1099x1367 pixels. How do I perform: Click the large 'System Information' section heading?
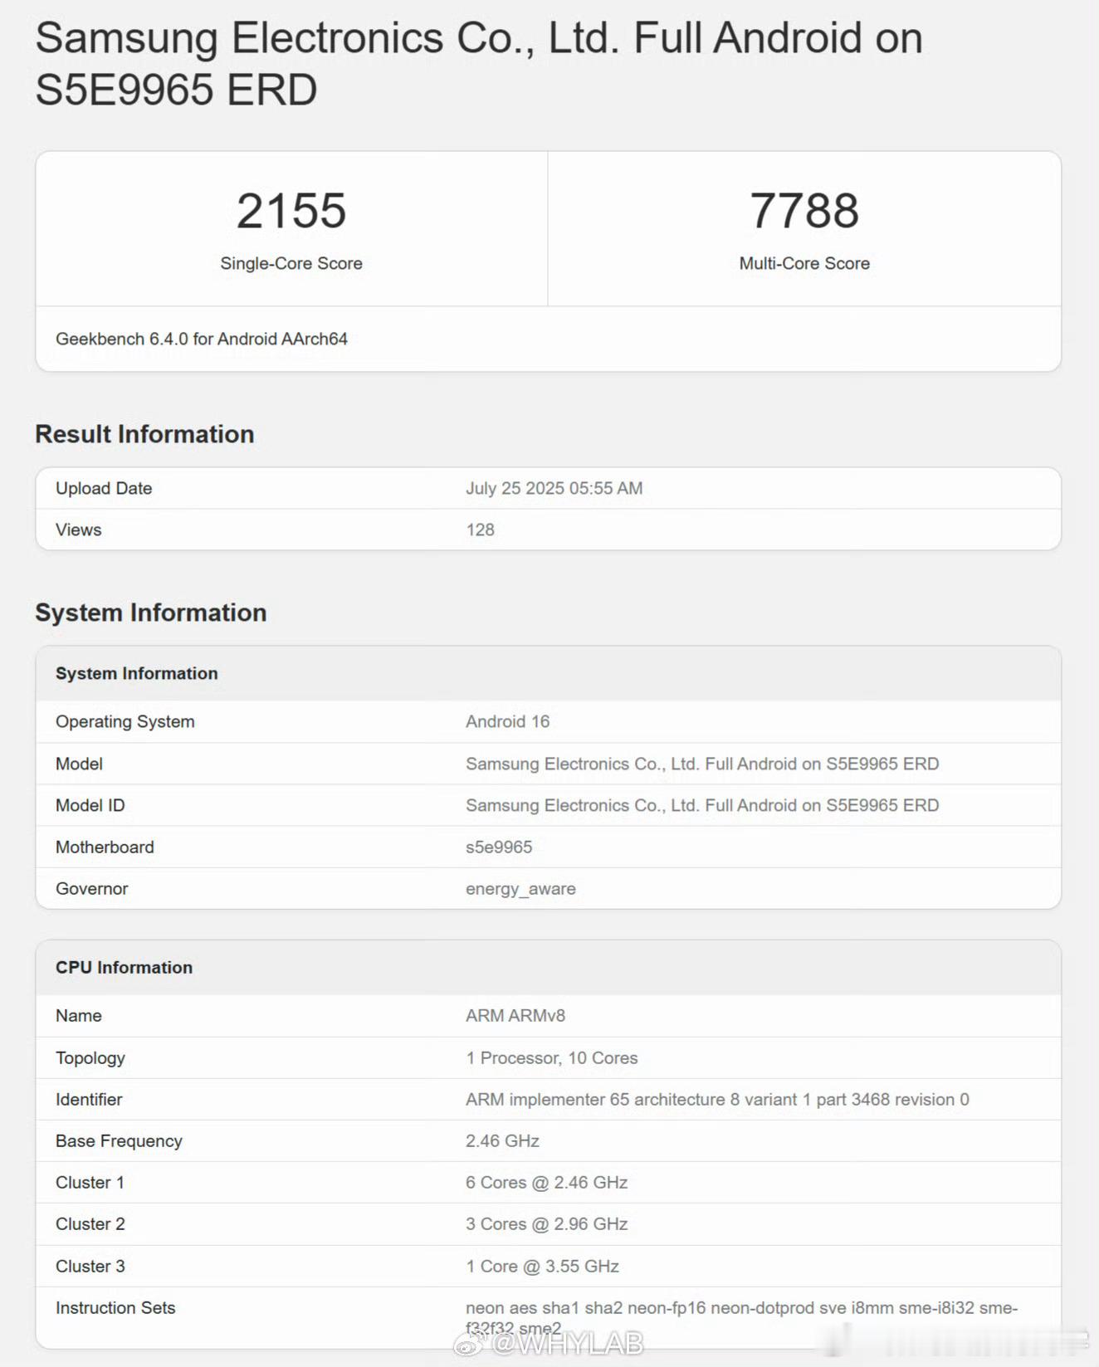(x=151, y=613)
